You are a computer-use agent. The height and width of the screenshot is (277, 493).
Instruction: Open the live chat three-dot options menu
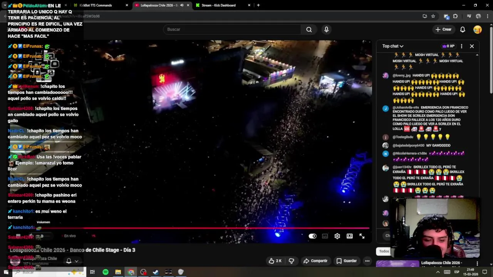point(461,46)
